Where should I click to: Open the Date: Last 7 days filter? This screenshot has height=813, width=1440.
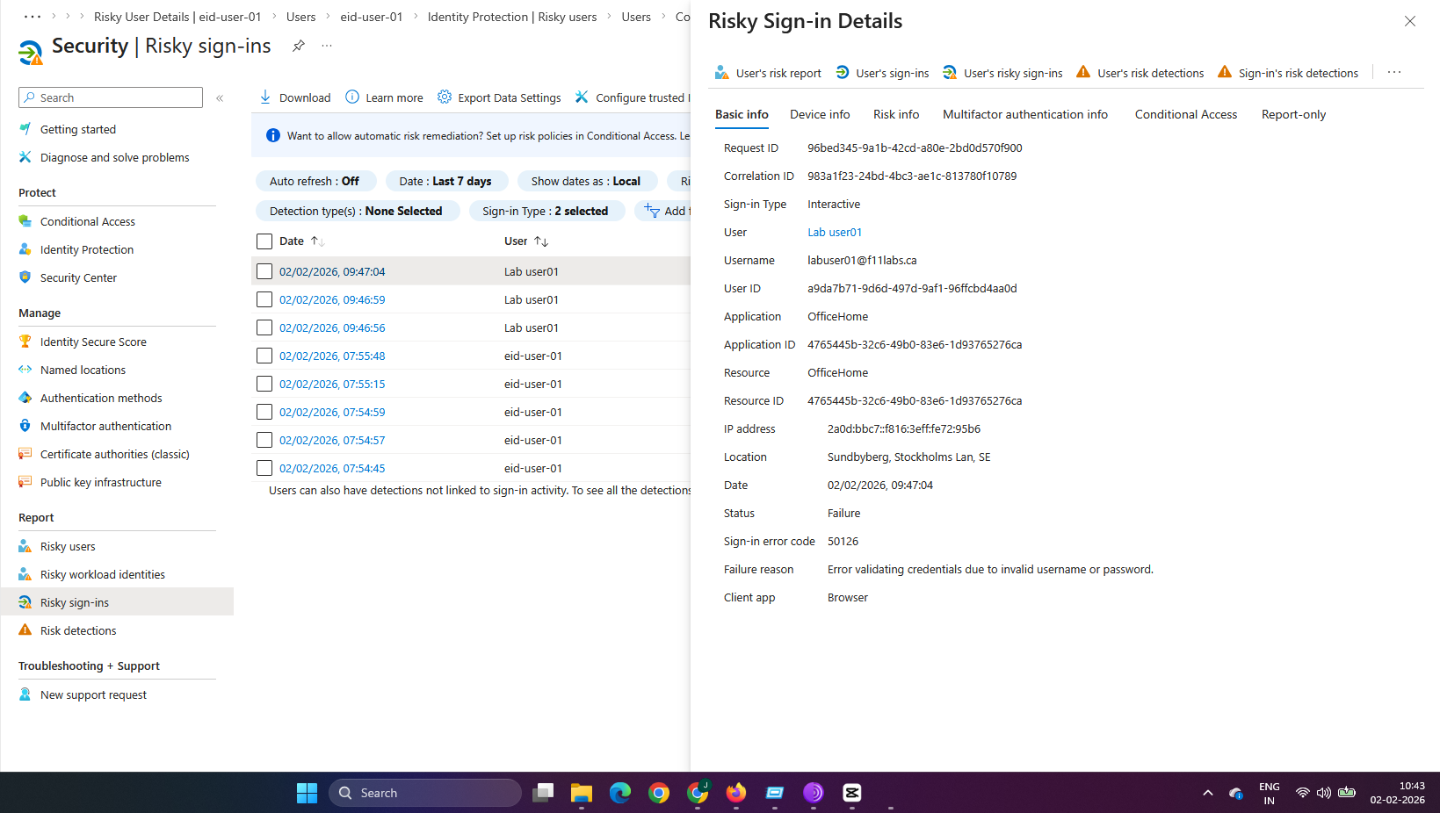(x=445, y=181)
